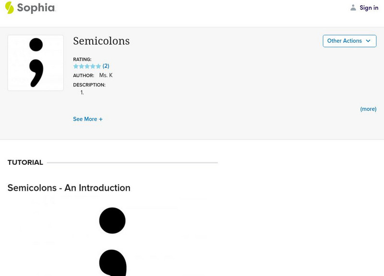The height and width of the screenshot is (276, 384).
Task: Select the first rating star
Action: (x=76, y=66)
